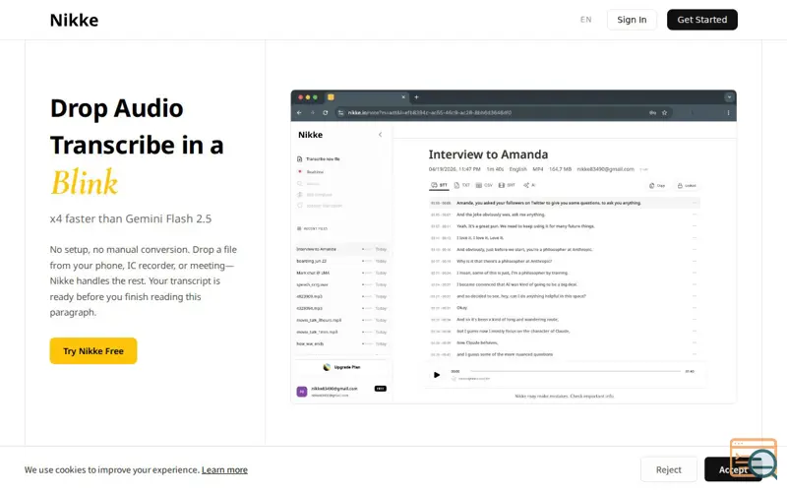Click the Try Nikke Free button
This screenshot has height=492, width=787.
(93, 351)
